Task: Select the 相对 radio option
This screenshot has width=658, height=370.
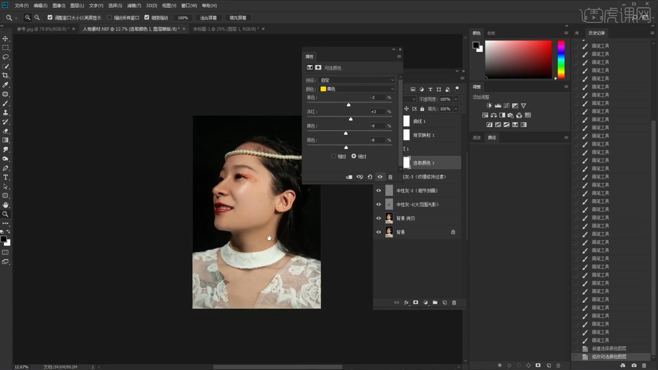Action: point(333,156)
